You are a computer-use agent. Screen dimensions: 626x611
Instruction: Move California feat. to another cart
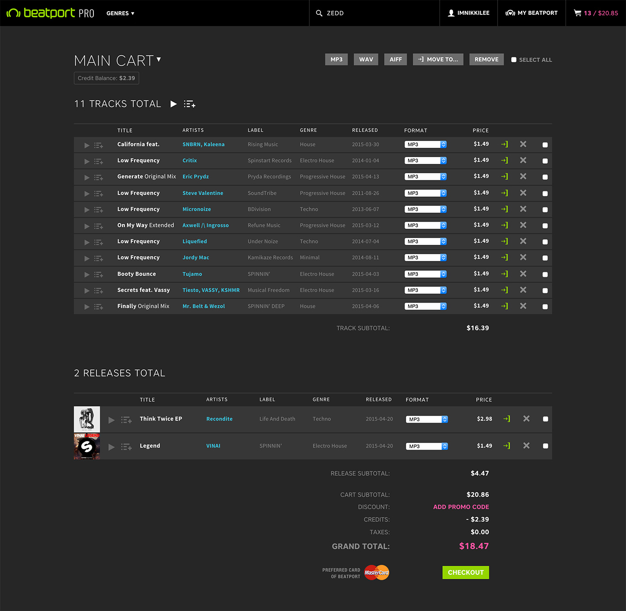504,144
